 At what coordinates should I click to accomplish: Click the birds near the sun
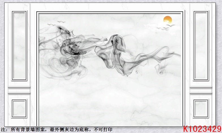(x=166, y=27)
